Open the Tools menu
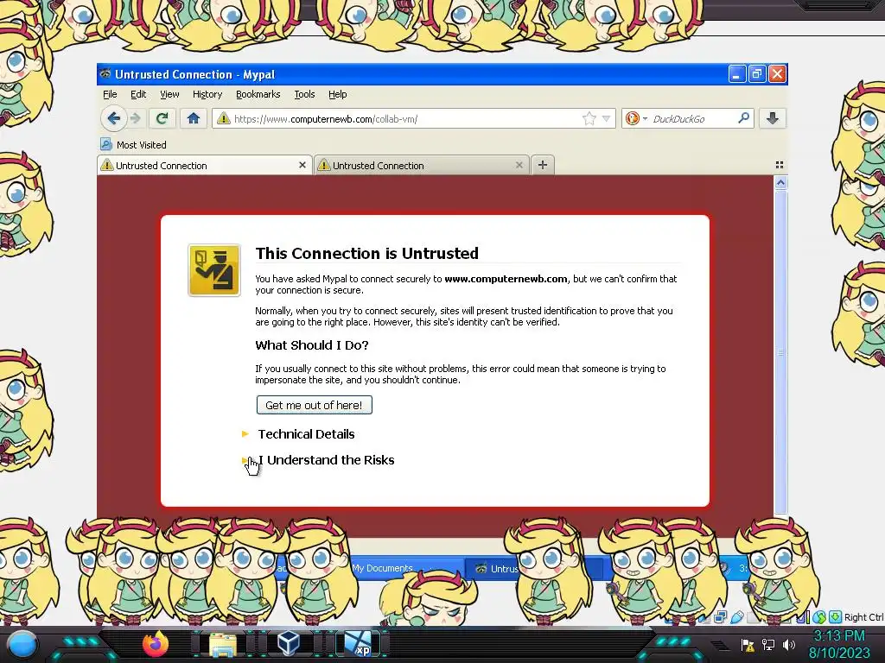Viewport: 885px width, 663px height. coord(304,94)
